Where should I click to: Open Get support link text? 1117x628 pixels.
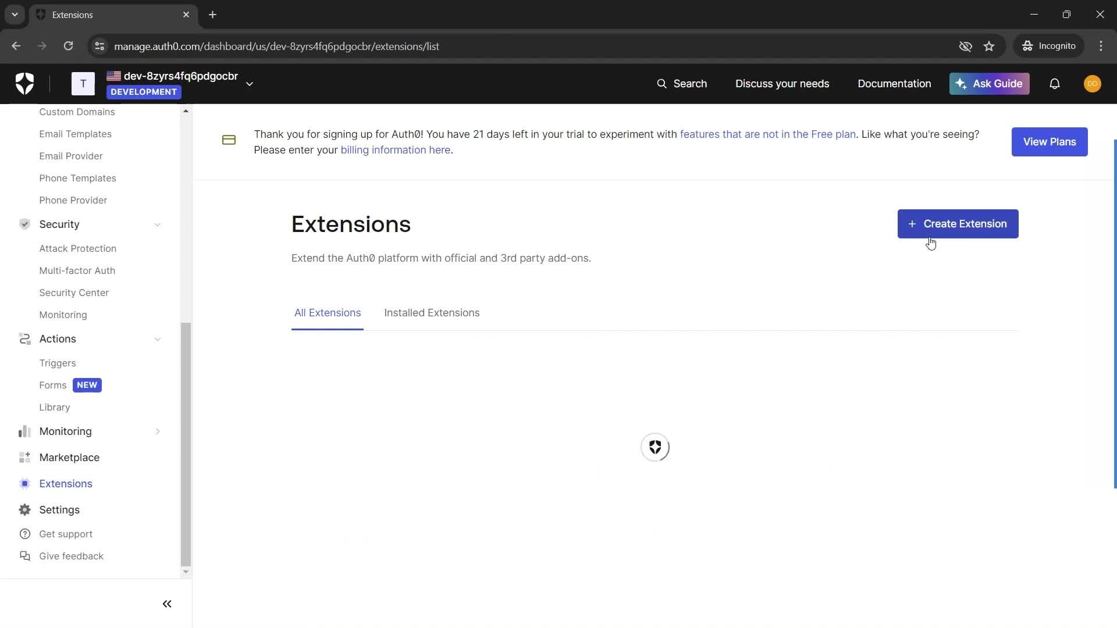point(66,534)
